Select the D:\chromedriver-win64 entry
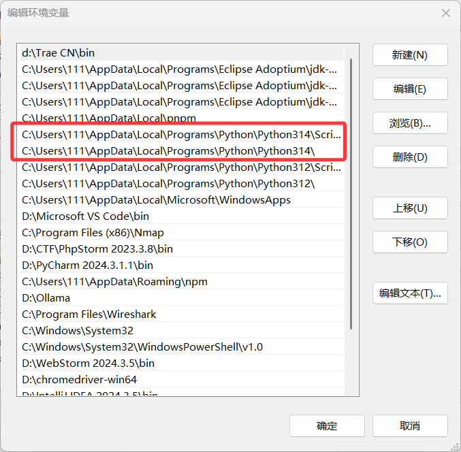 tap(180, 379)
